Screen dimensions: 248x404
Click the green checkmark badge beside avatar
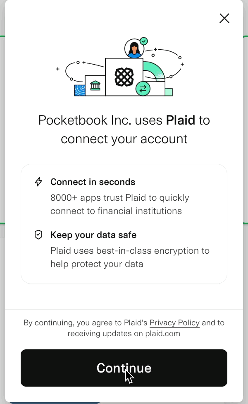click(144, 41)
